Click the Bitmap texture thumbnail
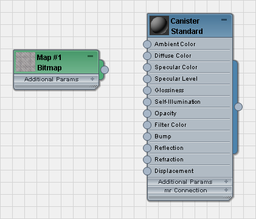256x219 pixels. point(26,62)
